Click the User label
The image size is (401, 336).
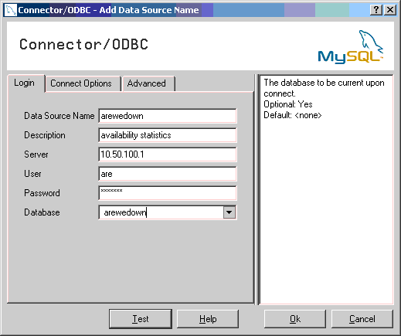pos(32,174)
